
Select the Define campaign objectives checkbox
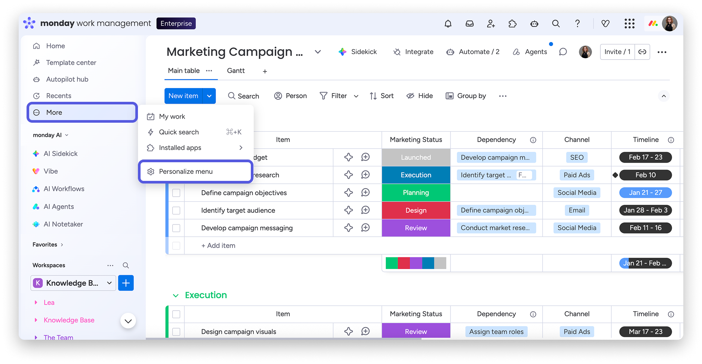(x=176, y=193)
